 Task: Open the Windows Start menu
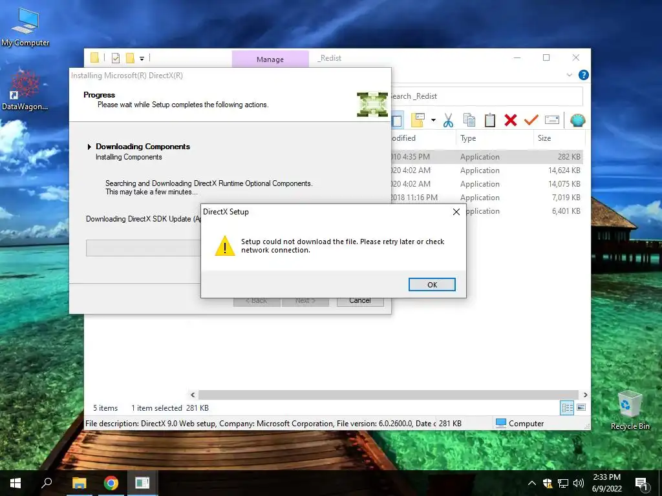click(x=16, y=483)
